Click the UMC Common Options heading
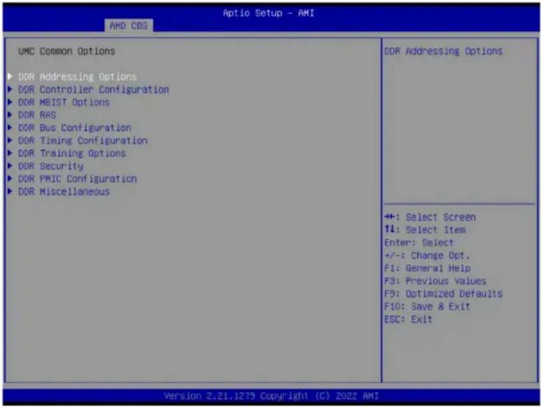 (66, 51)
